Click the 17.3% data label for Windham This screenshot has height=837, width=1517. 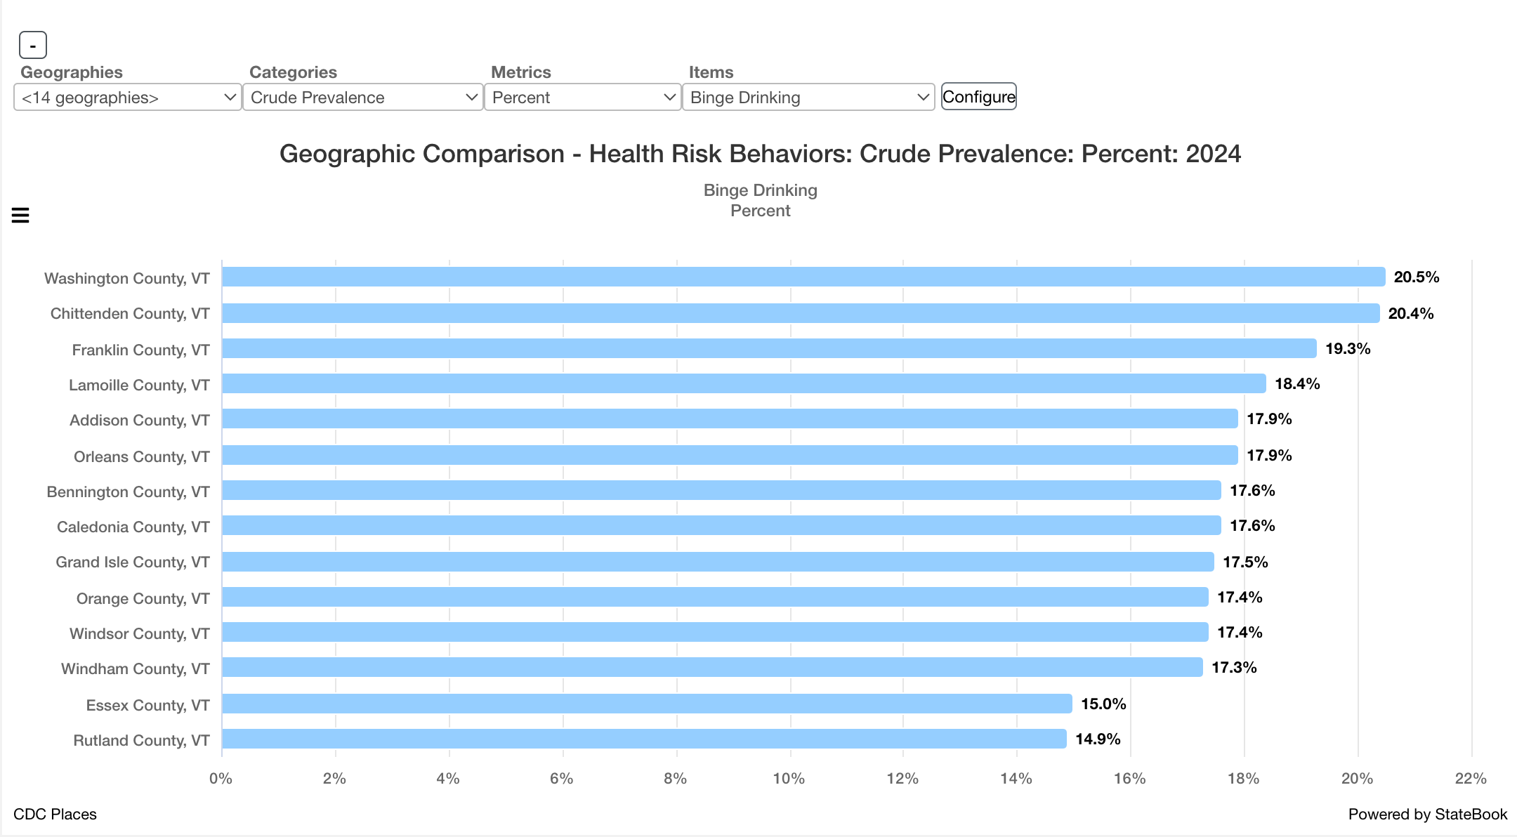point(1233,667)
